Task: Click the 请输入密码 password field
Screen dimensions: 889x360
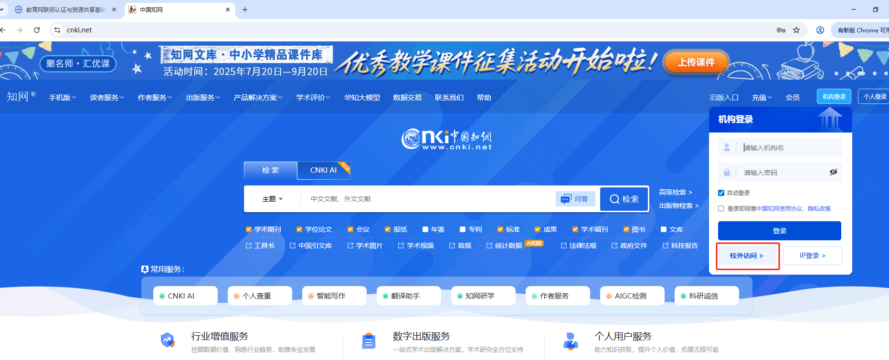Action: 780,172
